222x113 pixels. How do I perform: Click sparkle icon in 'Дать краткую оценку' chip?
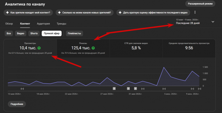(120, 13)
